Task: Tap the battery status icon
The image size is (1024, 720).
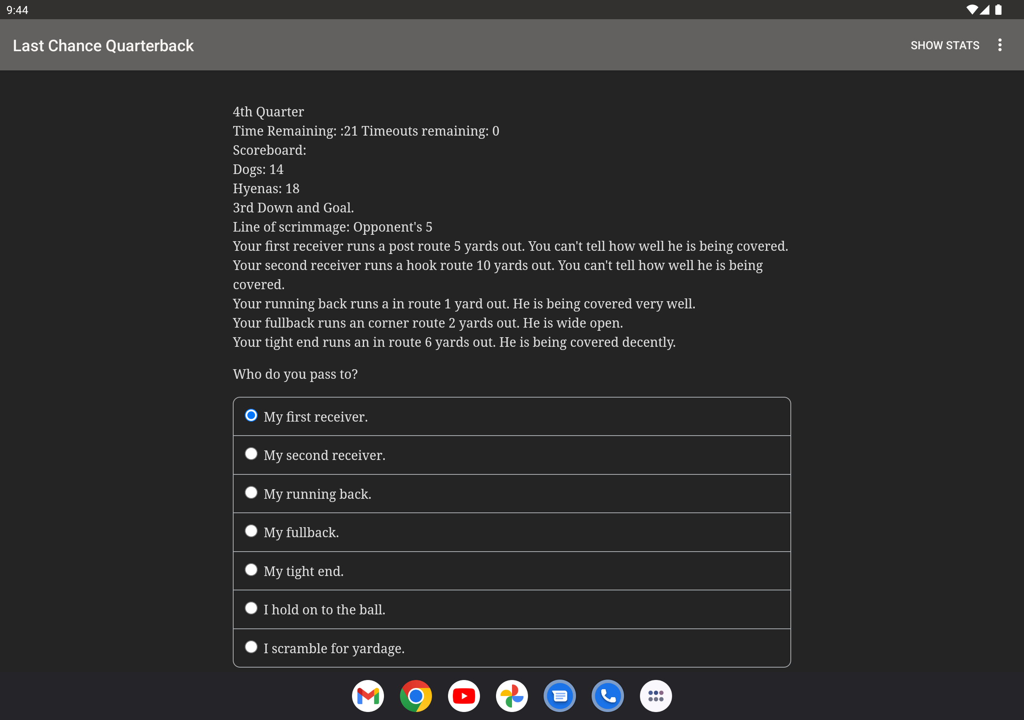Action: point(998,10)
